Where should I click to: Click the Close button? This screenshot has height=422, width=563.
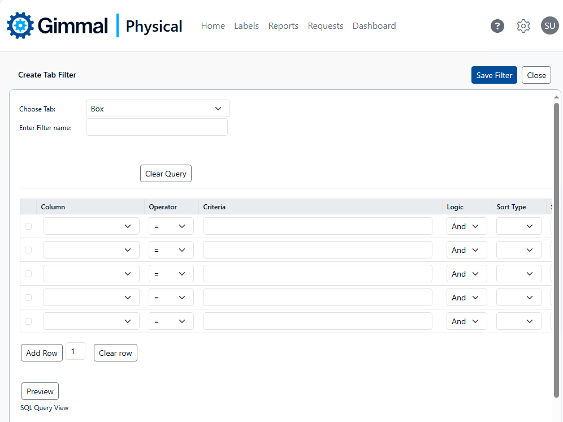pyautogui.click(x=536, y=75)
